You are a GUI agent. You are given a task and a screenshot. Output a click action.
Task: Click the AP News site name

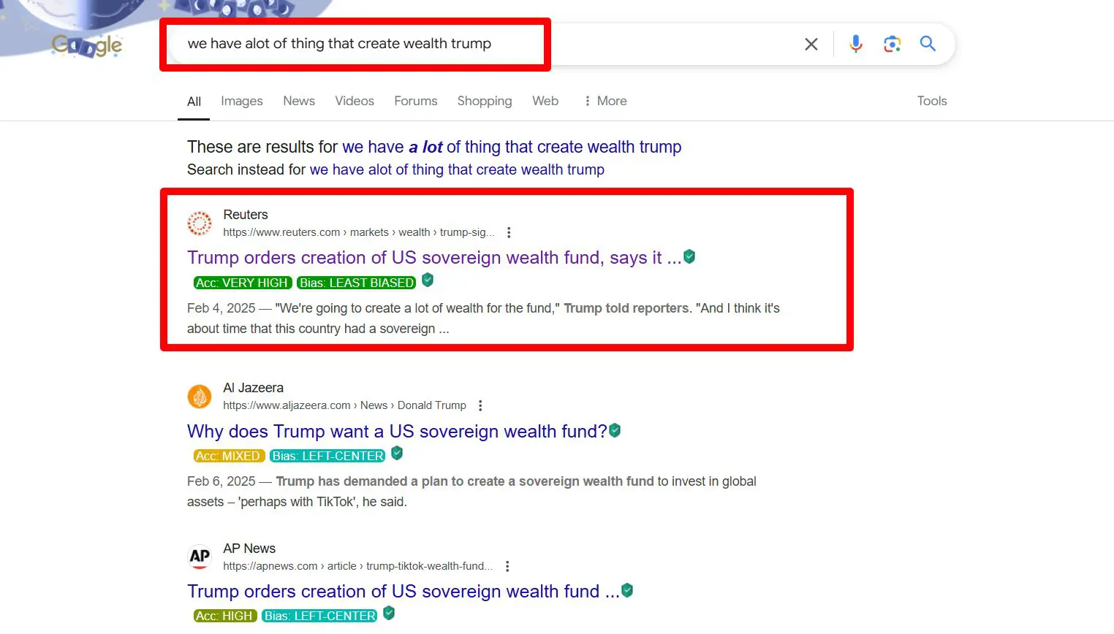pos(249,549)
